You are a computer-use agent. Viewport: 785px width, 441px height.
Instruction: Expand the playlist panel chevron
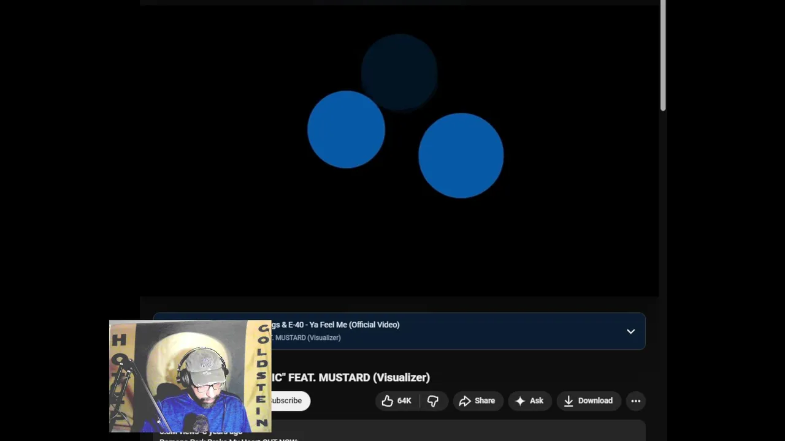click(630, 331)
